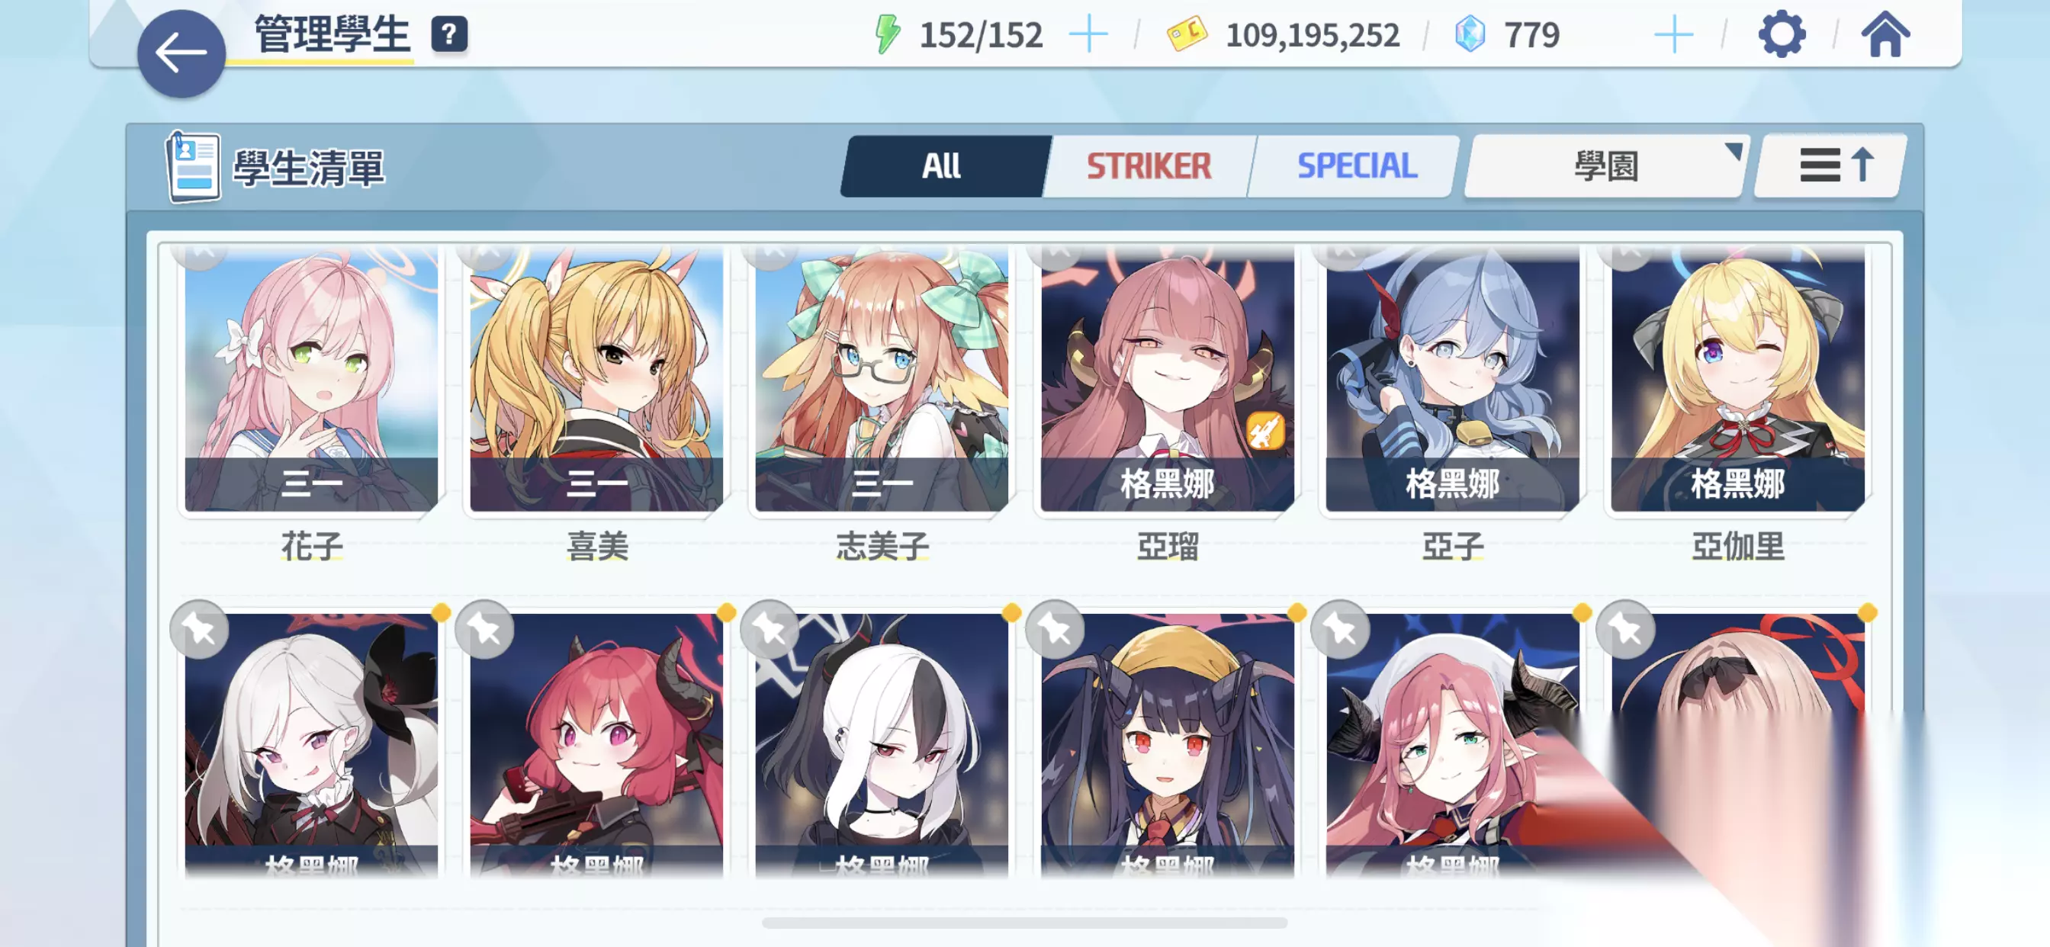Click the bottom horizontal scroll bar
The image size is (2050, 947).
click(x=1023, y=923)
